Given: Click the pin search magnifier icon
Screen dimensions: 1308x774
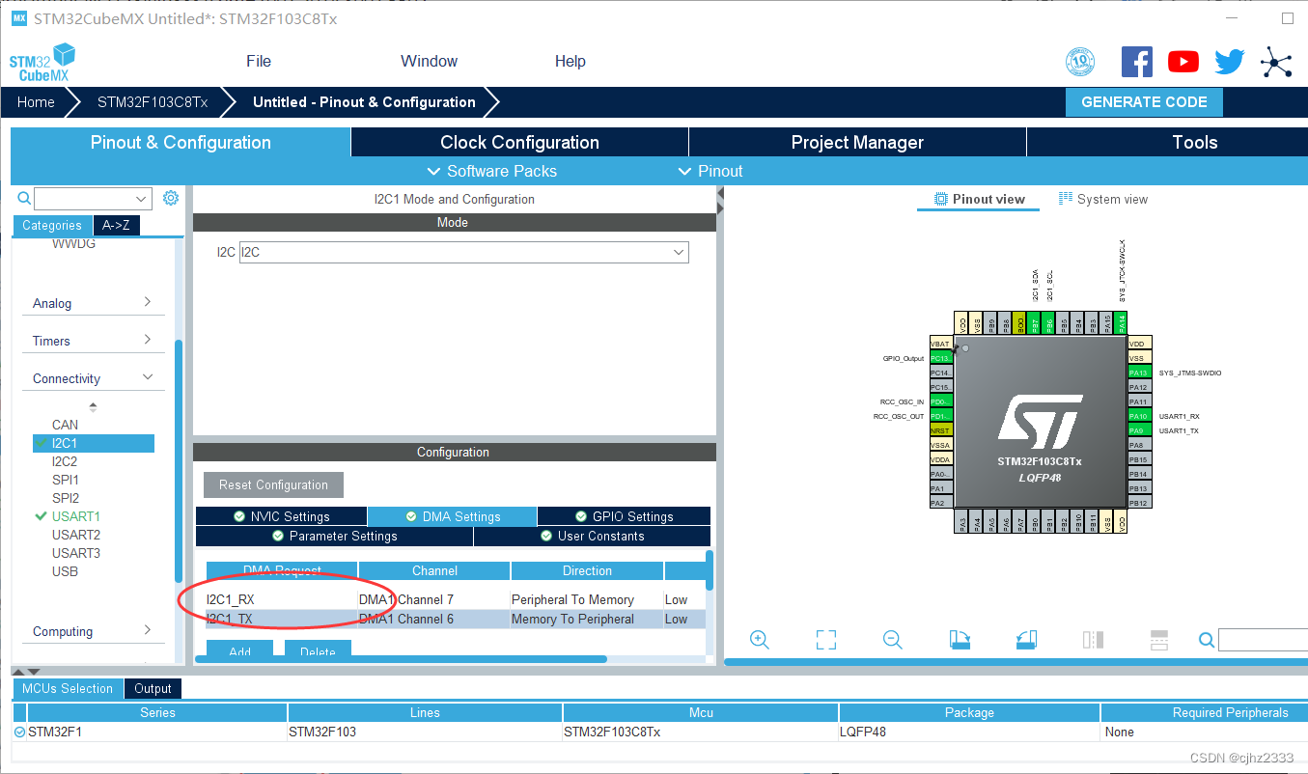Looking at the screenshot, I should tap(1207, 640).
